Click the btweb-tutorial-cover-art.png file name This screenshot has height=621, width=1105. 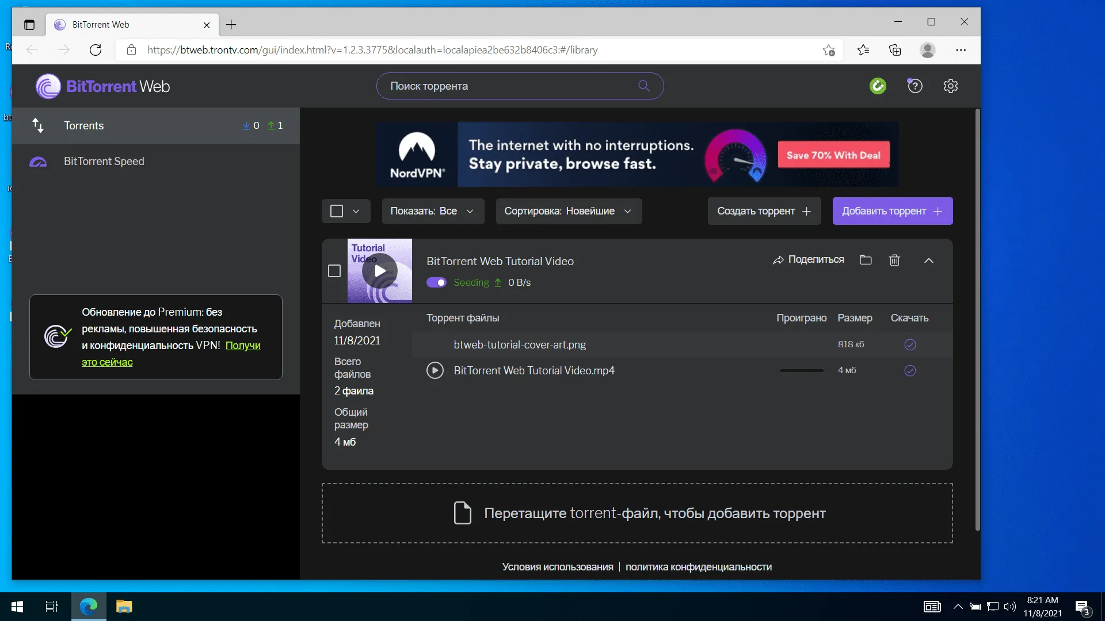point(520,344)
